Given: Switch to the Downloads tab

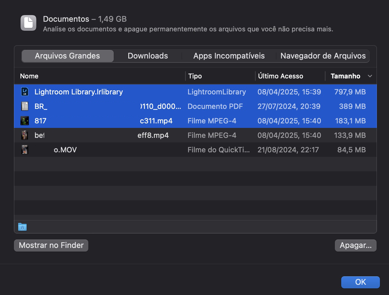Looking at the screenshot, I should coord(148,56).
